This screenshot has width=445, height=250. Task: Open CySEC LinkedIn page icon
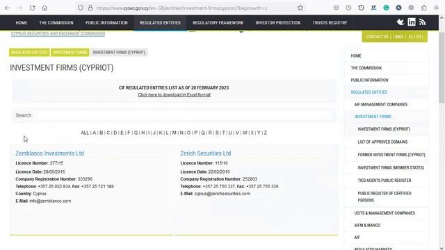pyautogui.click(x=412, y=22)
